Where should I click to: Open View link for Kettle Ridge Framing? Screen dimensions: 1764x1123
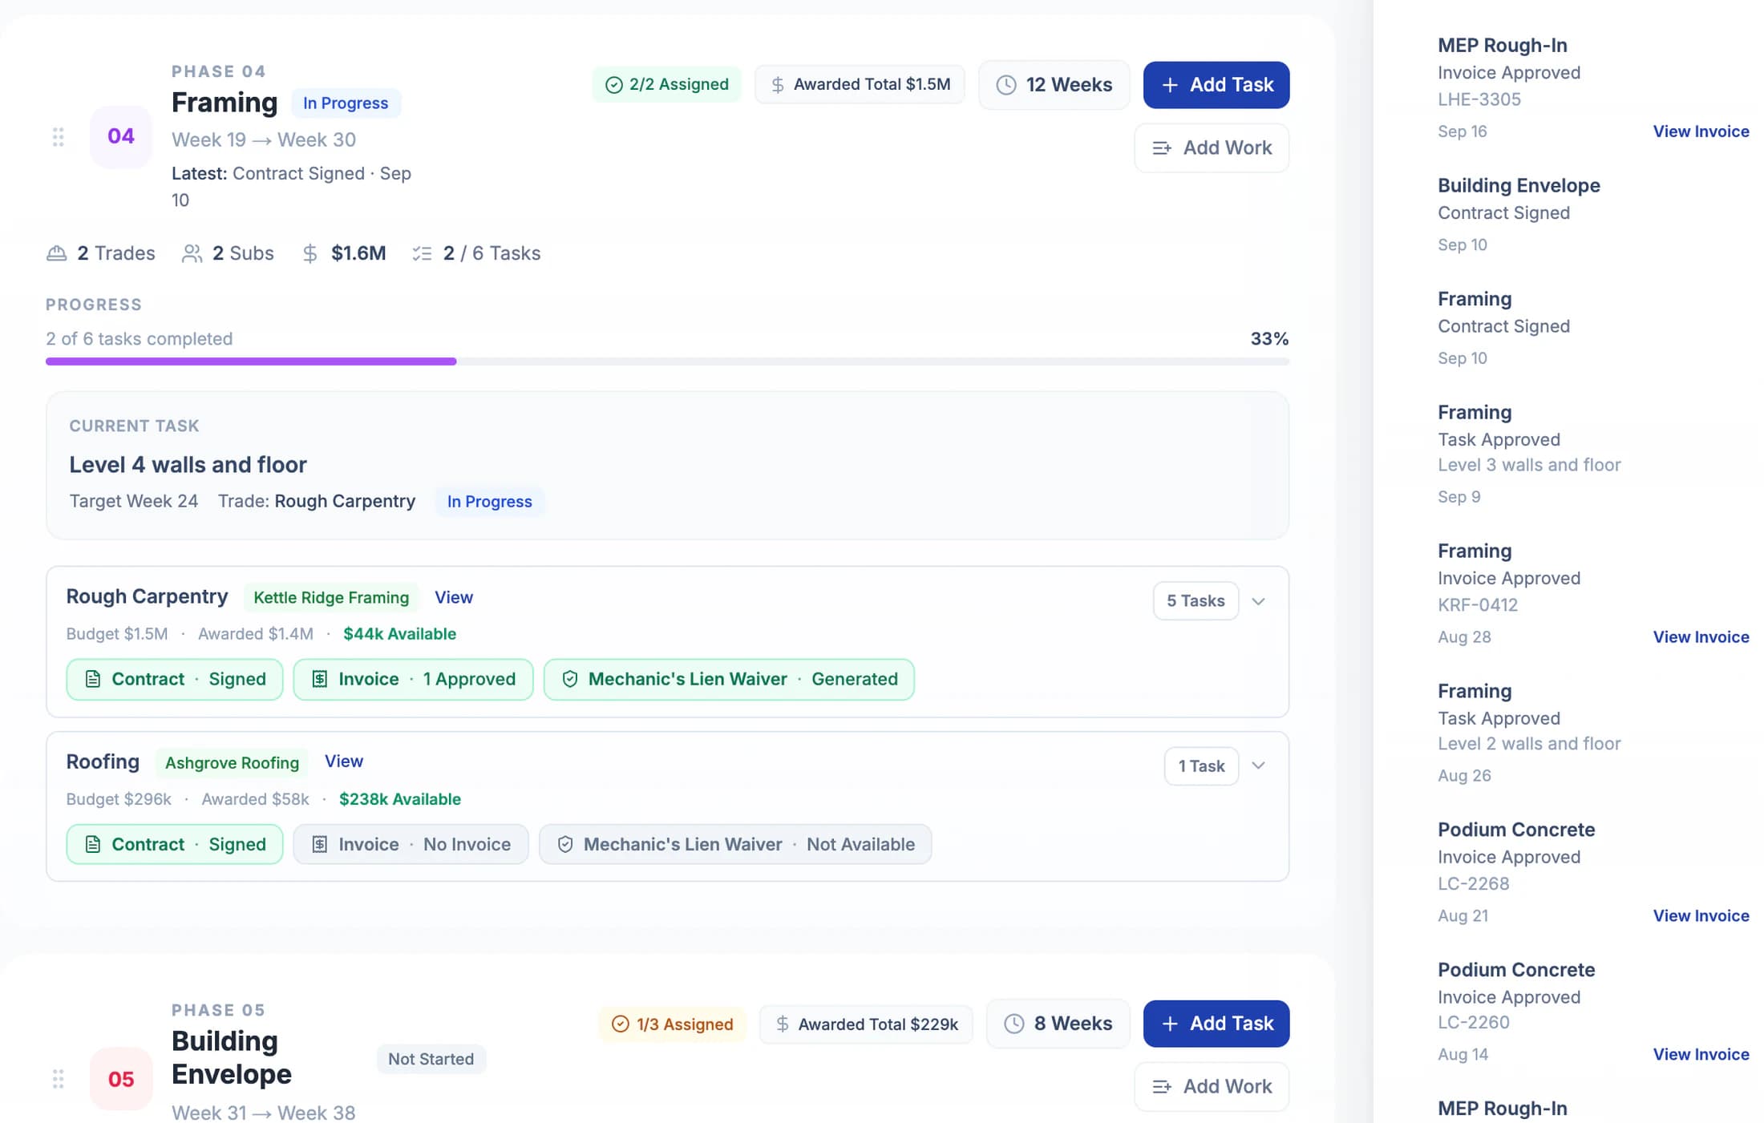(453, 597)
